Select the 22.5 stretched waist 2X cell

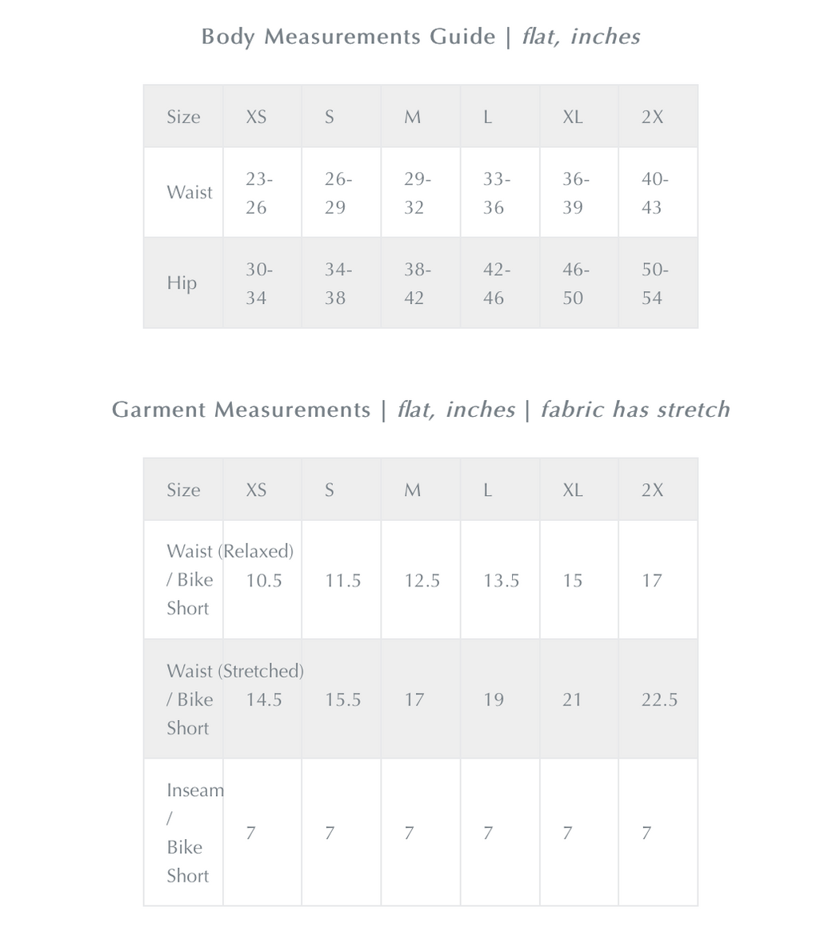[659, 700]
